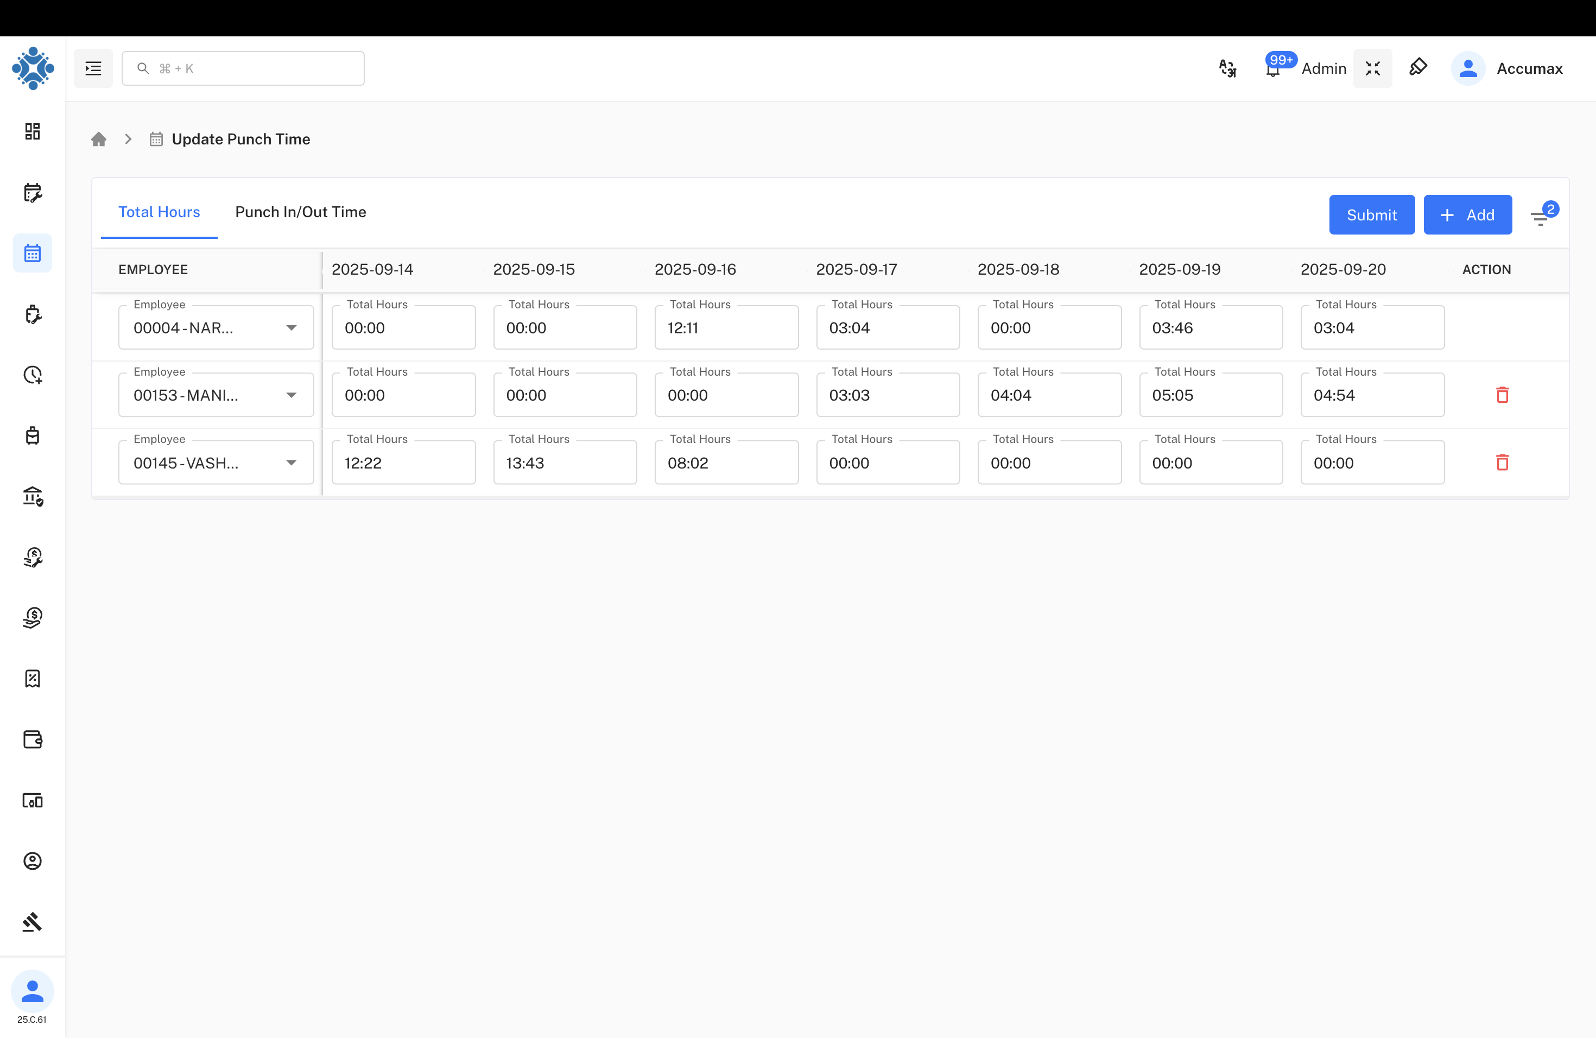The width and height of the screenshot is (1596, 1038).
Task: Open the wallet icon in the sidebar
Action: pos(32,739)
